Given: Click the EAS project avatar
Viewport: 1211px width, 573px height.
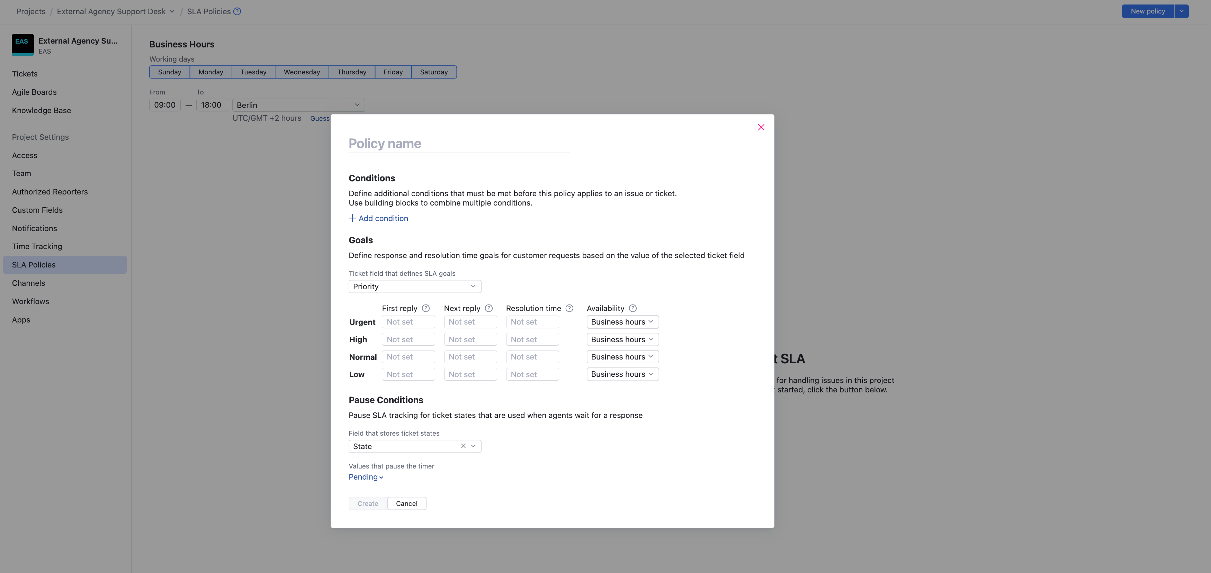Looking at the screenshot, I should [x=22, y=45].
